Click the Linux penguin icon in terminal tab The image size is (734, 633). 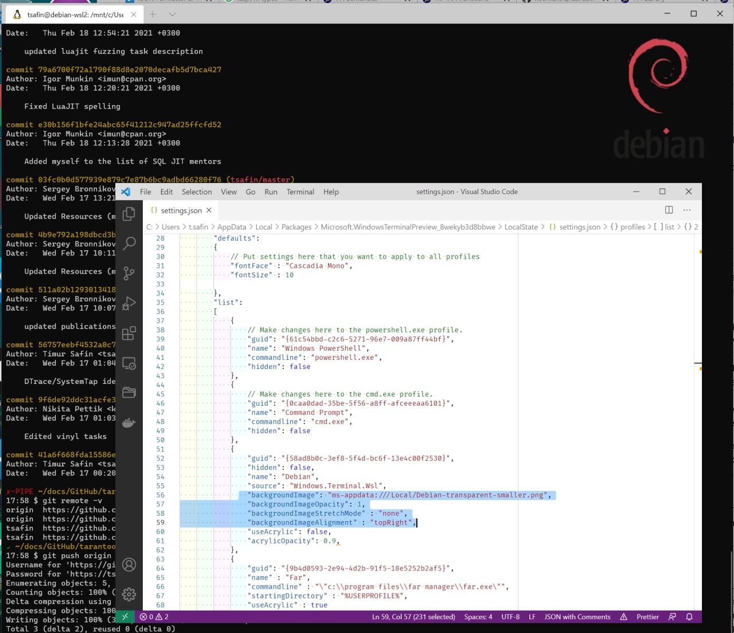(x=17, y=14)
